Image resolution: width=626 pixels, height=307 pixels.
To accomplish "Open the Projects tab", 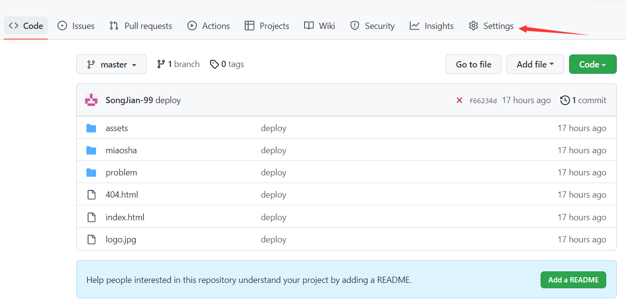I will coord(267,26).
